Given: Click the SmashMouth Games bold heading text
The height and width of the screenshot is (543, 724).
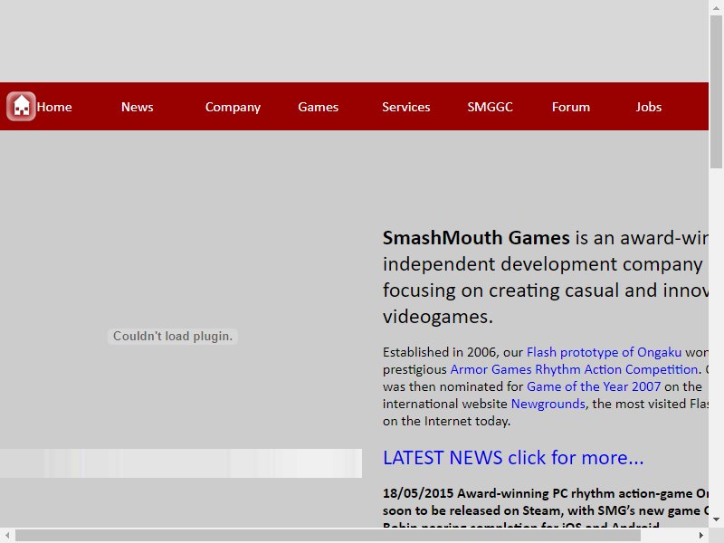Looking at the screenshot, I should [x=476, y=238].
